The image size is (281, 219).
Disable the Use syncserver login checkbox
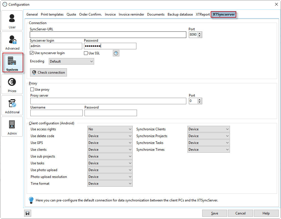32,53
